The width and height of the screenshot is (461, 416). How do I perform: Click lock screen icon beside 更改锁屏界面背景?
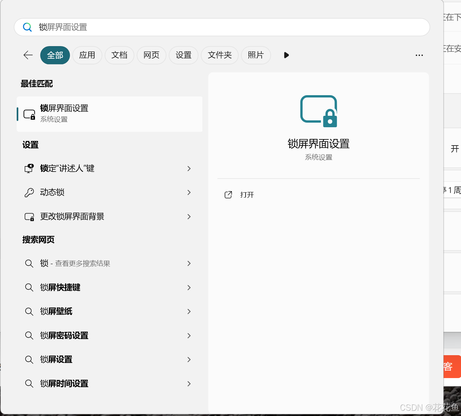point(29,217)
